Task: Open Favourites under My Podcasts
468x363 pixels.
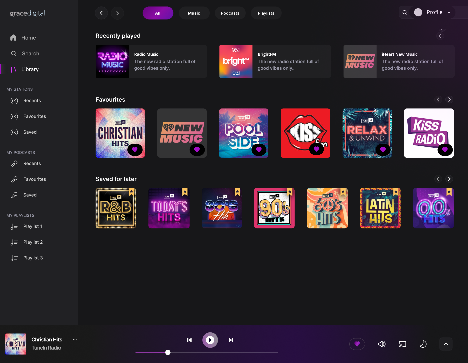Action: (x=28, y=179)
